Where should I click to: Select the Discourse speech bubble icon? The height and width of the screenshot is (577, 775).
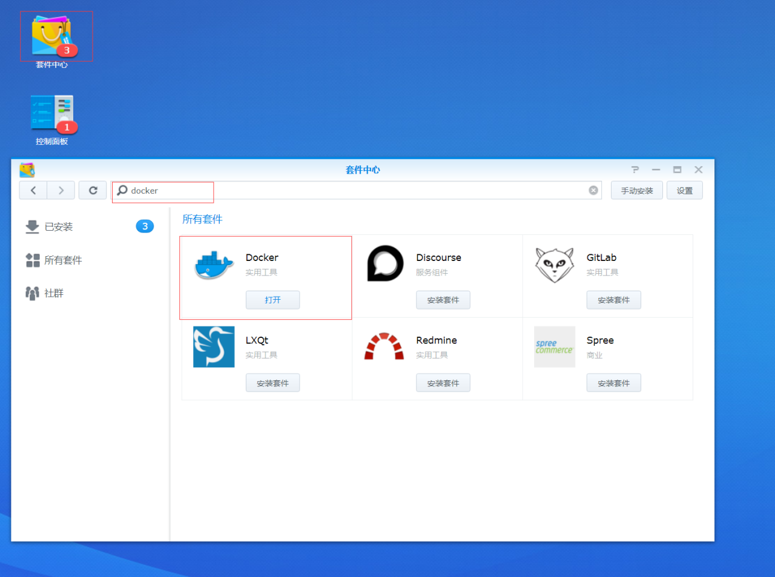click(384, 263)
